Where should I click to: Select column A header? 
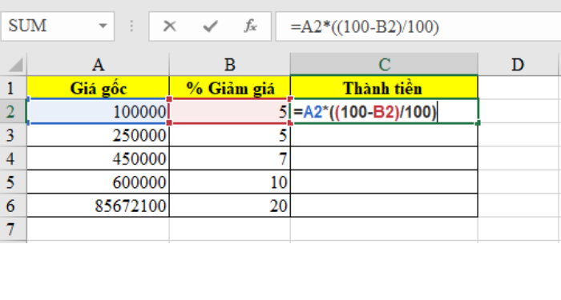point(98,65)
